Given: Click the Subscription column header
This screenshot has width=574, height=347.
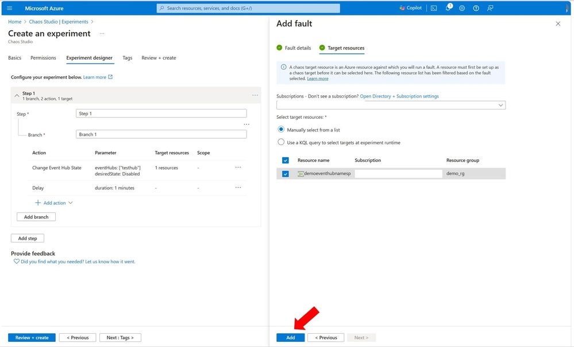Looking at the screenshot, I should (x=368, y=161).
